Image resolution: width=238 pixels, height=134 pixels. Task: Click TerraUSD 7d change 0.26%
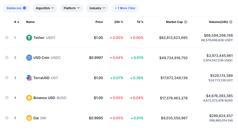pos(137,78)
